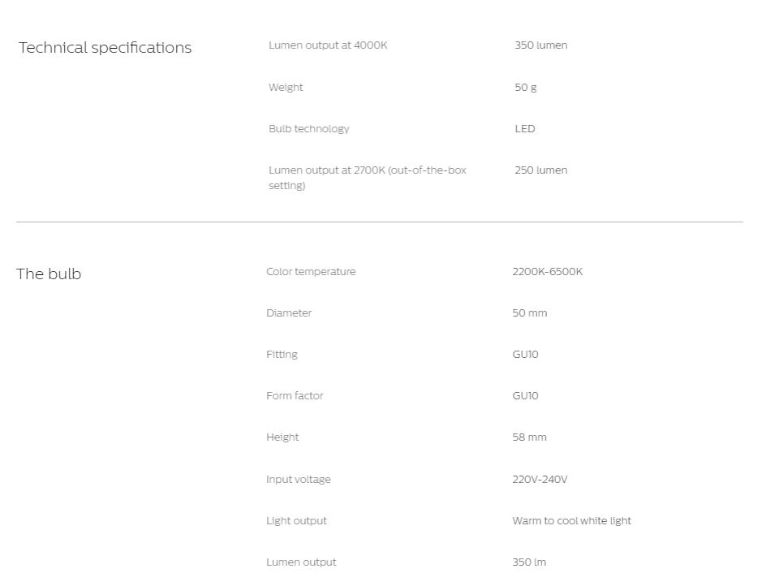
Task: Select the Bulb technology label
Action: 308,129
